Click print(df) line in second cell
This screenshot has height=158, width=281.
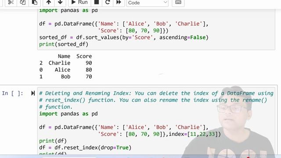click(53, 141)
